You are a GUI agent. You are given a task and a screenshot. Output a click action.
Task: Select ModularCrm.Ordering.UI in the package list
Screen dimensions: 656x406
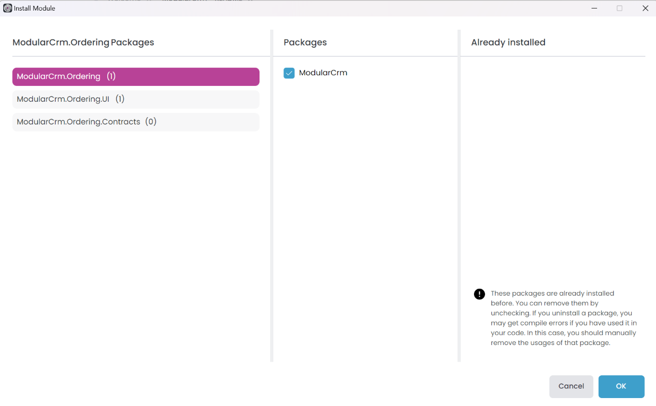135,99
